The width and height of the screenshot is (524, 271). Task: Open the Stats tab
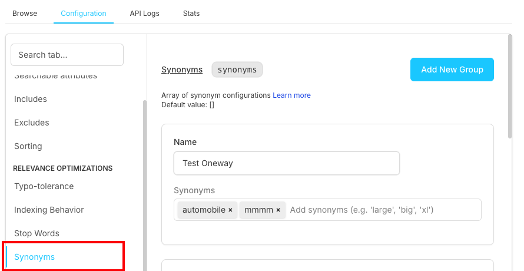(191, 14)
